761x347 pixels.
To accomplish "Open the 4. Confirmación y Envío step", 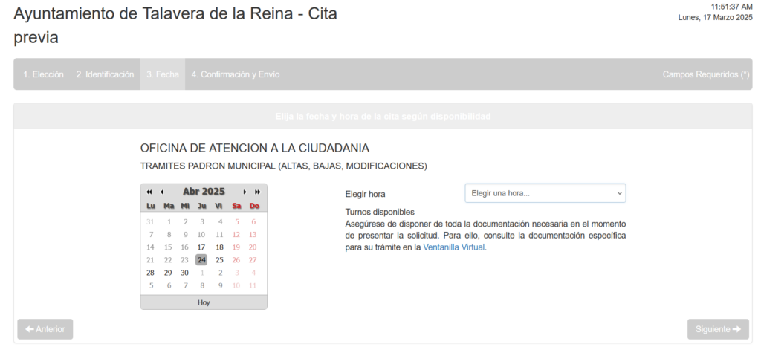I will [x=236, y=74].
